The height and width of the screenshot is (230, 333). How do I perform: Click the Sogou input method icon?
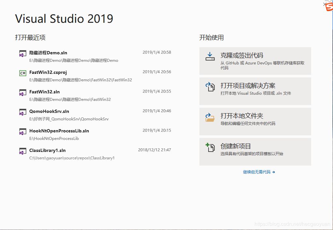tap(329, 7)
